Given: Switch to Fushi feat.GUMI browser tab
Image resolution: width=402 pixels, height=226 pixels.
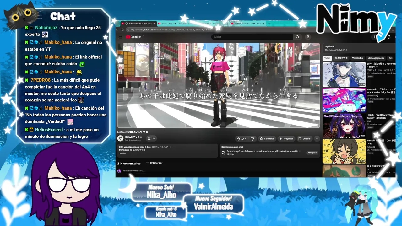Looking at the screenshot, I should click(x=248, y=24).
